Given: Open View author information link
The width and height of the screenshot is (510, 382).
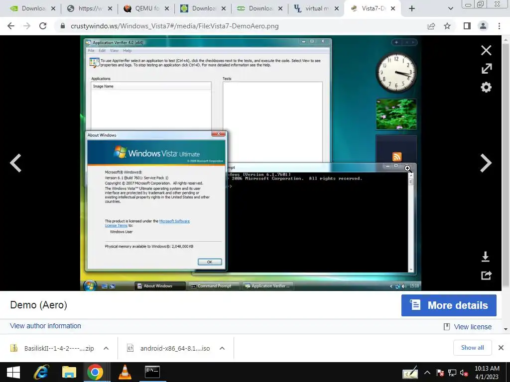Looking at the screenshot, I should click(45, 326).
